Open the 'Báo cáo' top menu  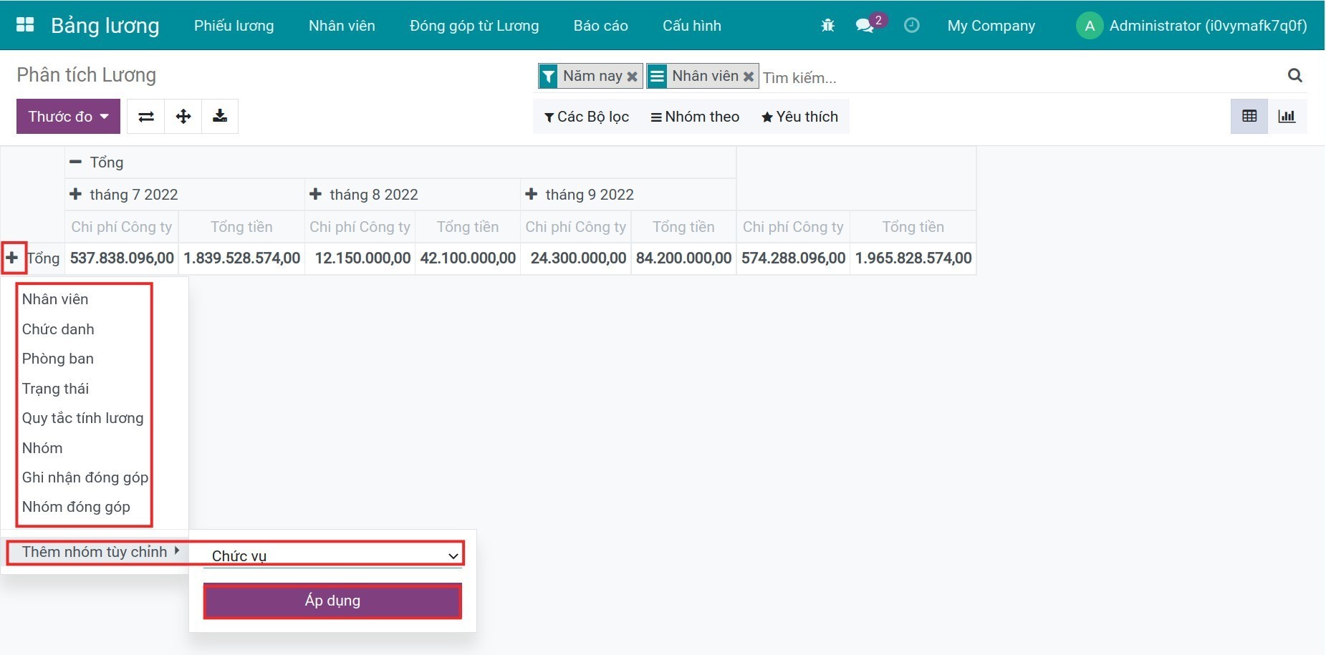(x=600, y=26)
